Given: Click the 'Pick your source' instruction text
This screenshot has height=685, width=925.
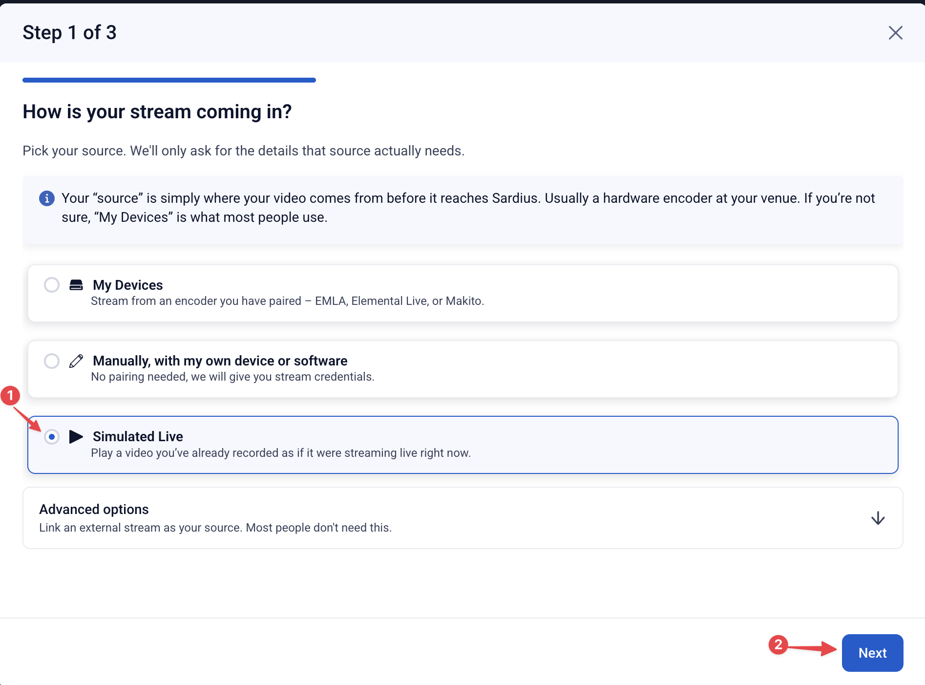Looking at the screenshot, I should [x=243, y=150].
